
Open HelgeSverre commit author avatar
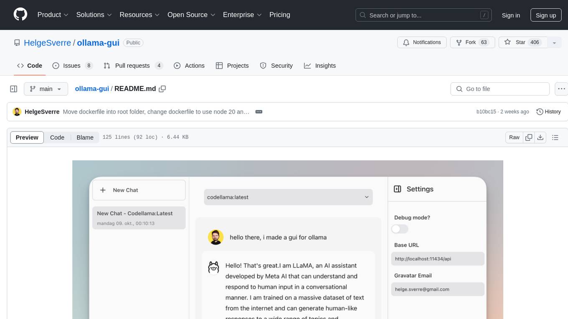pos(17,111)
